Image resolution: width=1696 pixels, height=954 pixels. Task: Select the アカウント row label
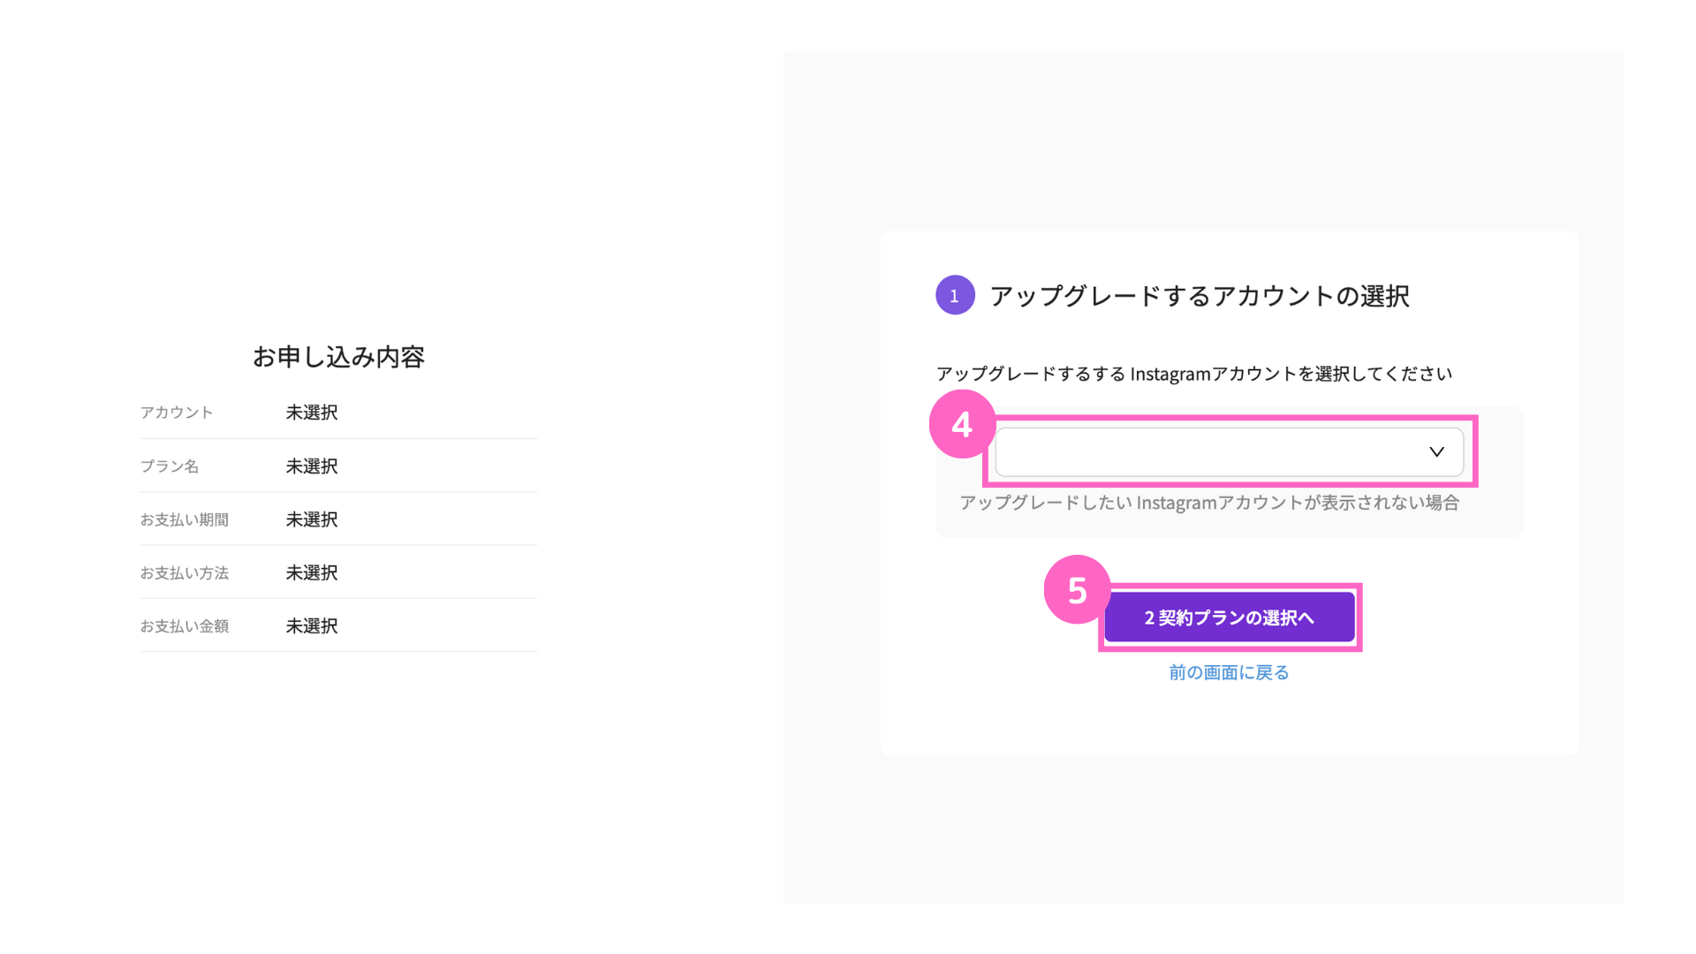pos(177,413)
